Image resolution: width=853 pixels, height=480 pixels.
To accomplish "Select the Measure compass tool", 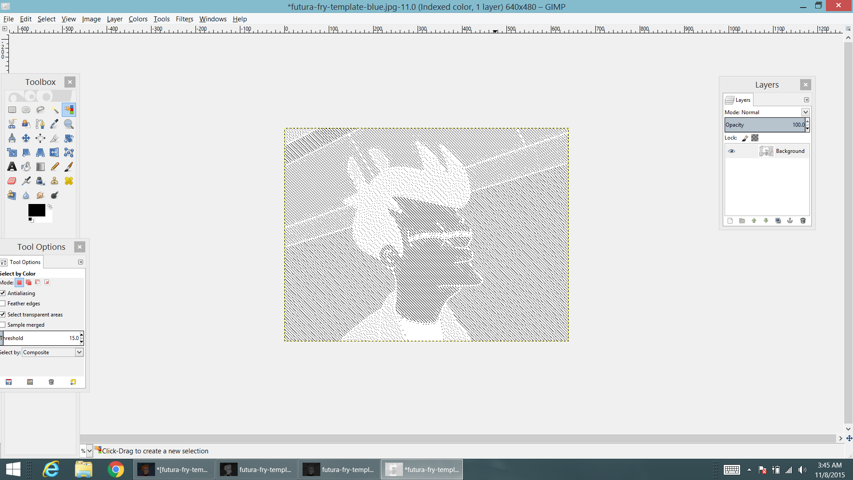I will (x=12, y=138).
